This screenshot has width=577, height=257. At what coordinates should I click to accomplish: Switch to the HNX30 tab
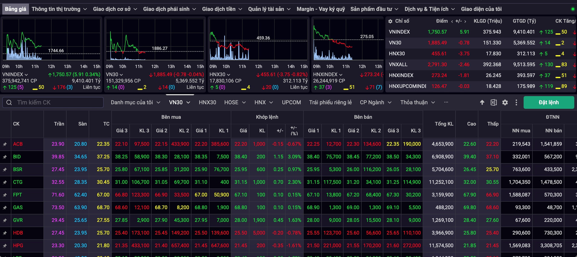coord(207,102)
